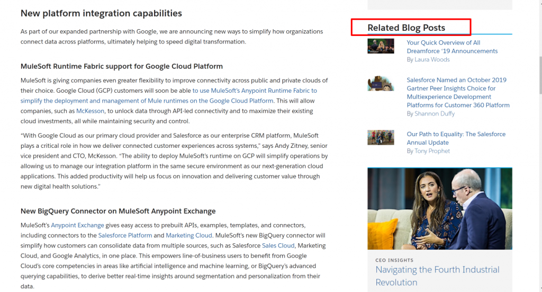Follow the Salesforce Platform link
The image size is (542, 292).
(125, 235)
